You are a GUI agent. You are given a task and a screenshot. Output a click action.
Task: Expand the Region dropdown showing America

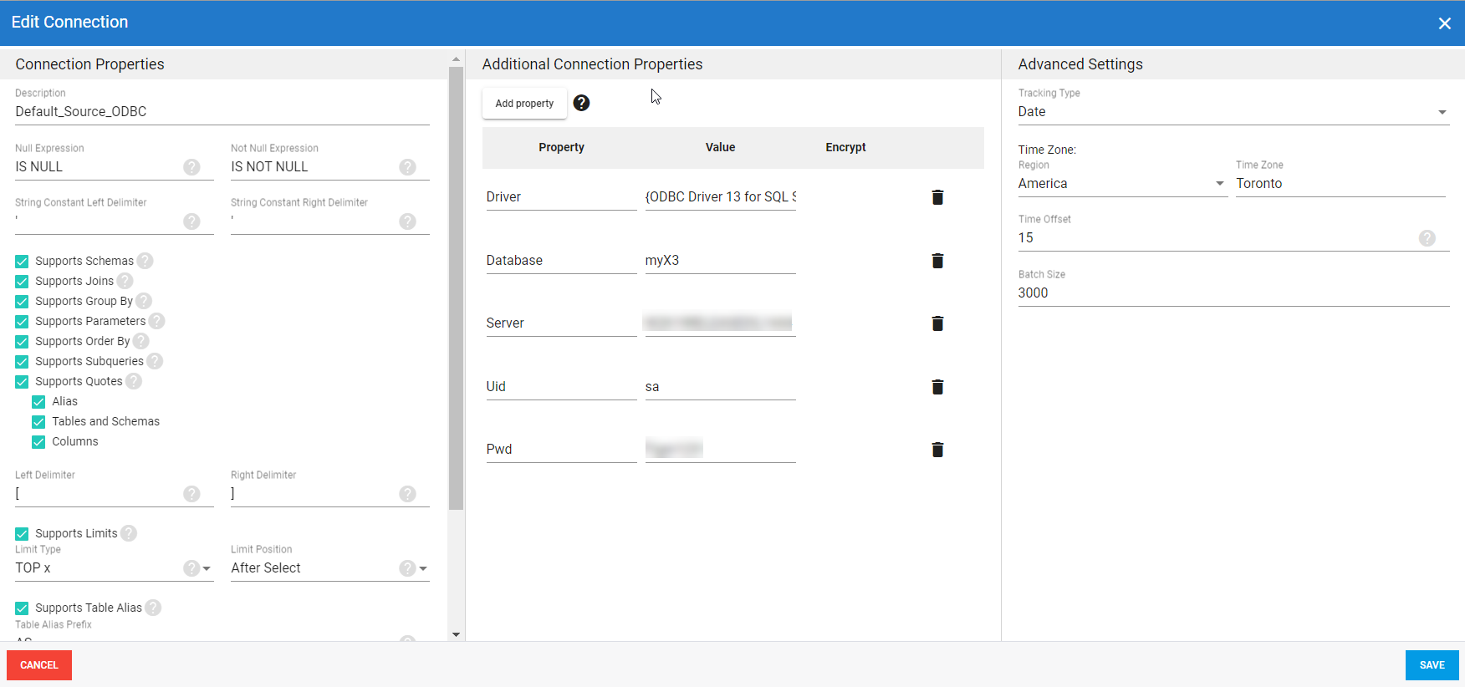(1121, 184)
